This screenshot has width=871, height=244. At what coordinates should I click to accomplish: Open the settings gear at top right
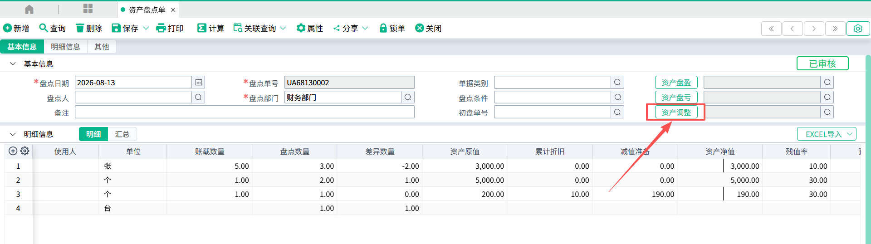coord(858,29)
